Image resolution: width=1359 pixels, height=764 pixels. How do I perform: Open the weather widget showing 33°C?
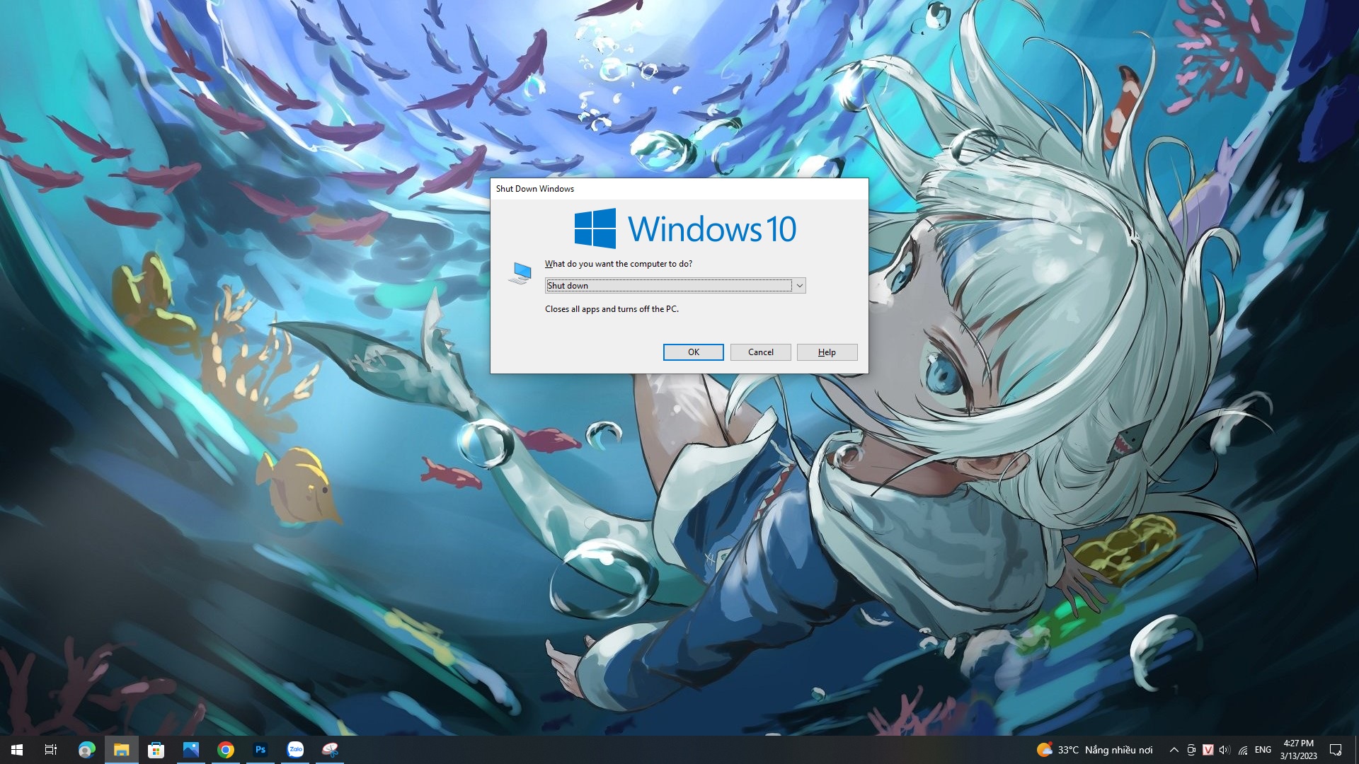coord(1094,750)
